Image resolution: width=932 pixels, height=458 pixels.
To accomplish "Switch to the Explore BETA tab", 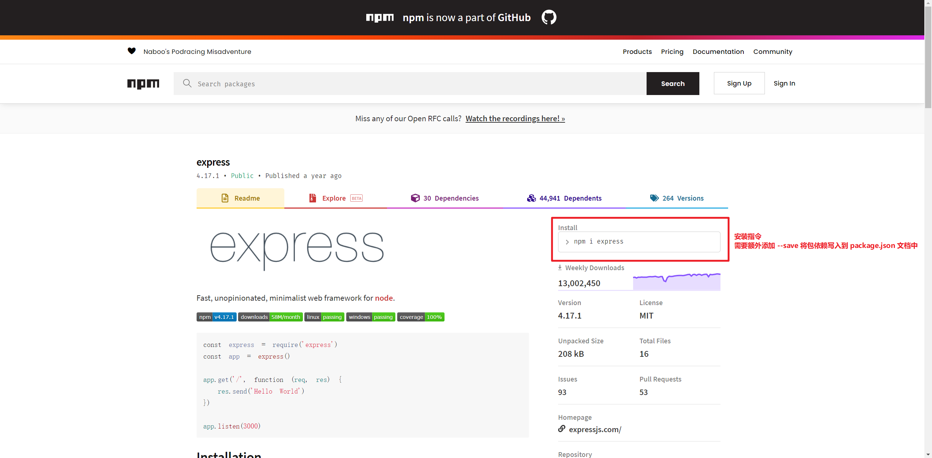I will (x=335, y=198).
